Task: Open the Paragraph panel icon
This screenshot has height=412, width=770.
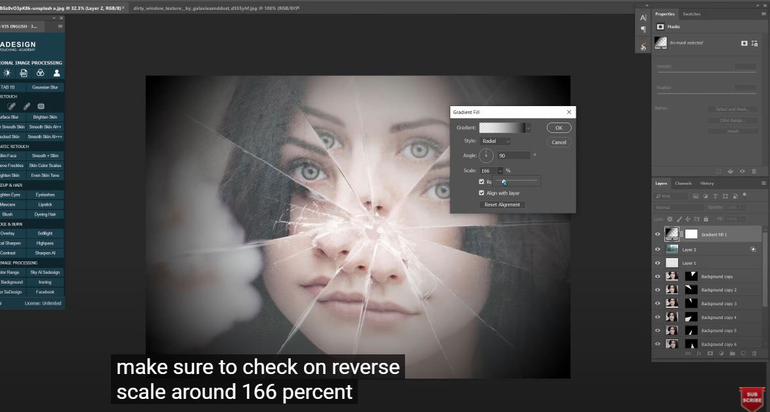Action: (643, 29)
